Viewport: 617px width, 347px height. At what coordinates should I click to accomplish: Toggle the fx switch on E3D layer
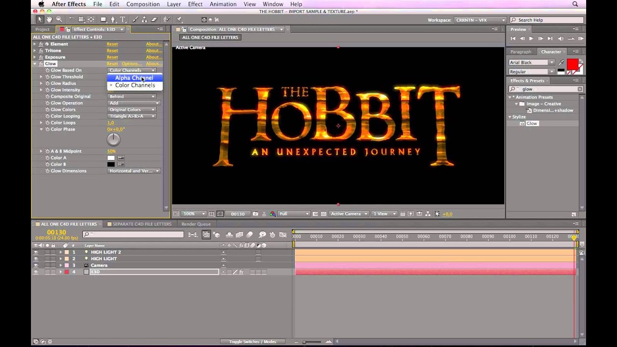click(x=241, y=272)
